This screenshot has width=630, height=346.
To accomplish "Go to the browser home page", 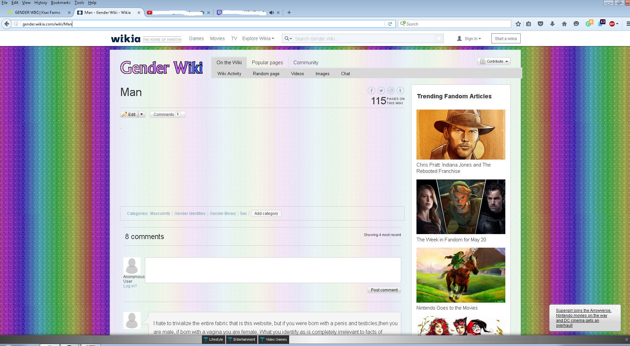I will coord(564,24).
